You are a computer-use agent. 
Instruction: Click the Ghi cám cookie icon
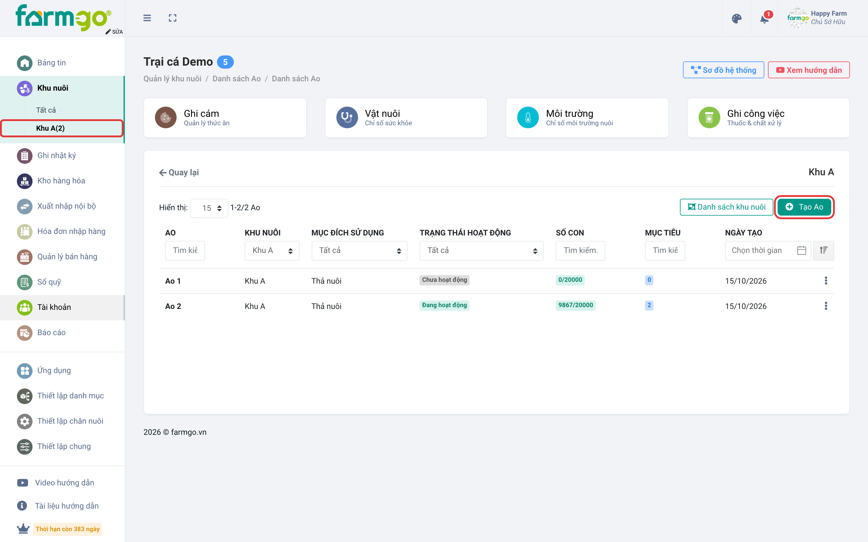(x=166, y=117)
